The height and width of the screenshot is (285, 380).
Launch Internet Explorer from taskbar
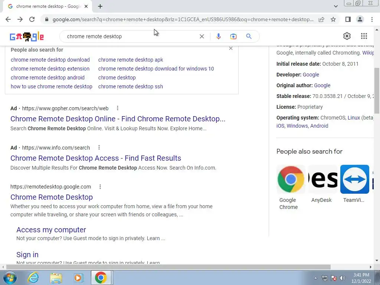tap(33, 278)
